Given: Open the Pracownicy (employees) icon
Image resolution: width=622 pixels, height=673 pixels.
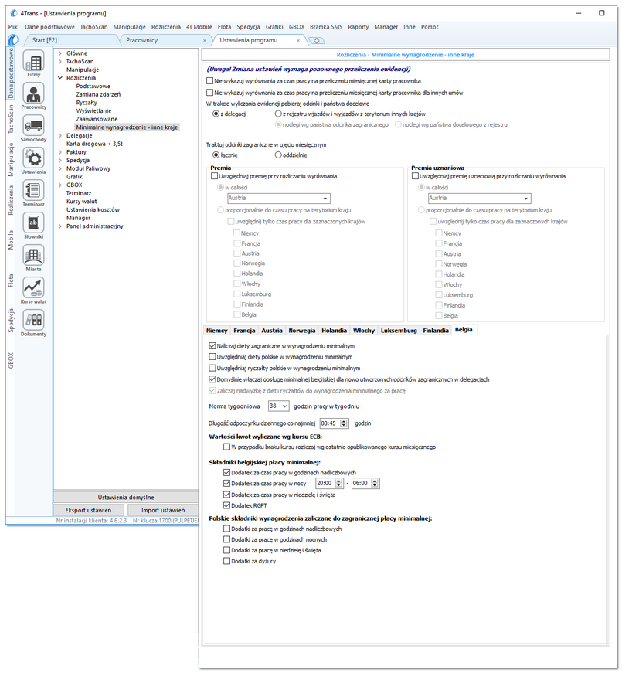Looking at the screenshot, I should point(33,93).
